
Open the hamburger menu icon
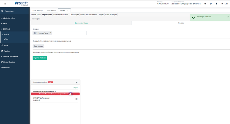point(5,4)
